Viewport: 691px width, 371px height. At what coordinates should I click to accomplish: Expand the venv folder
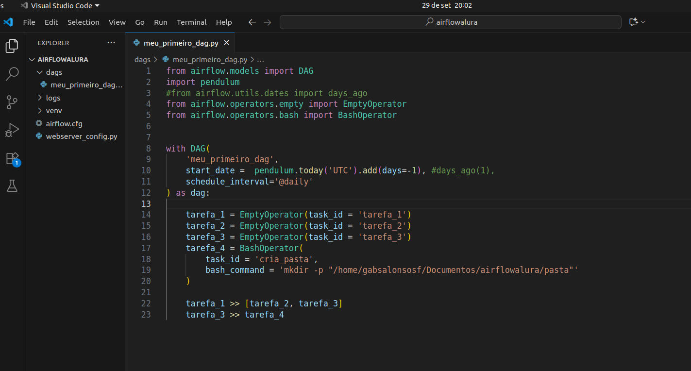40,111
